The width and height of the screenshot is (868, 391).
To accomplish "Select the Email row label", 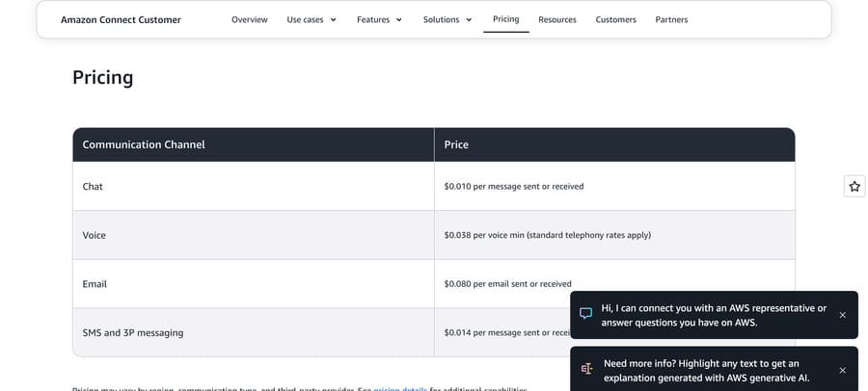I will (95, 284).
